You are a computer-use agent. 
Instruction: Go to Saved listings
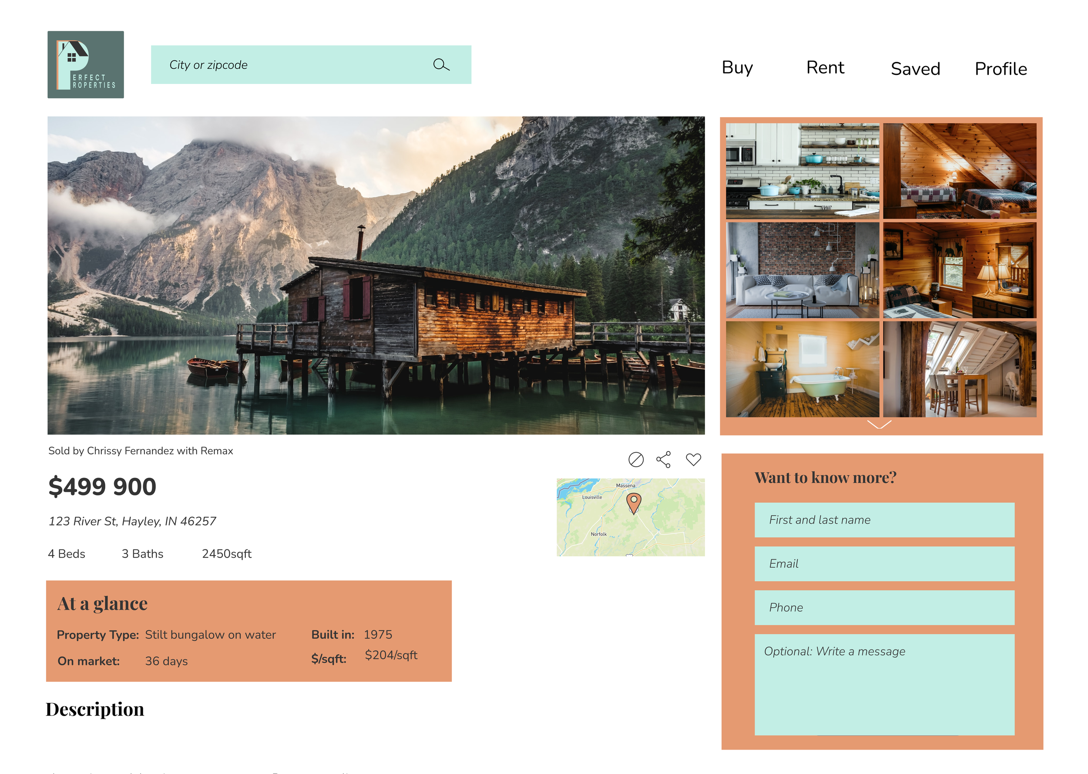(915, 69)
